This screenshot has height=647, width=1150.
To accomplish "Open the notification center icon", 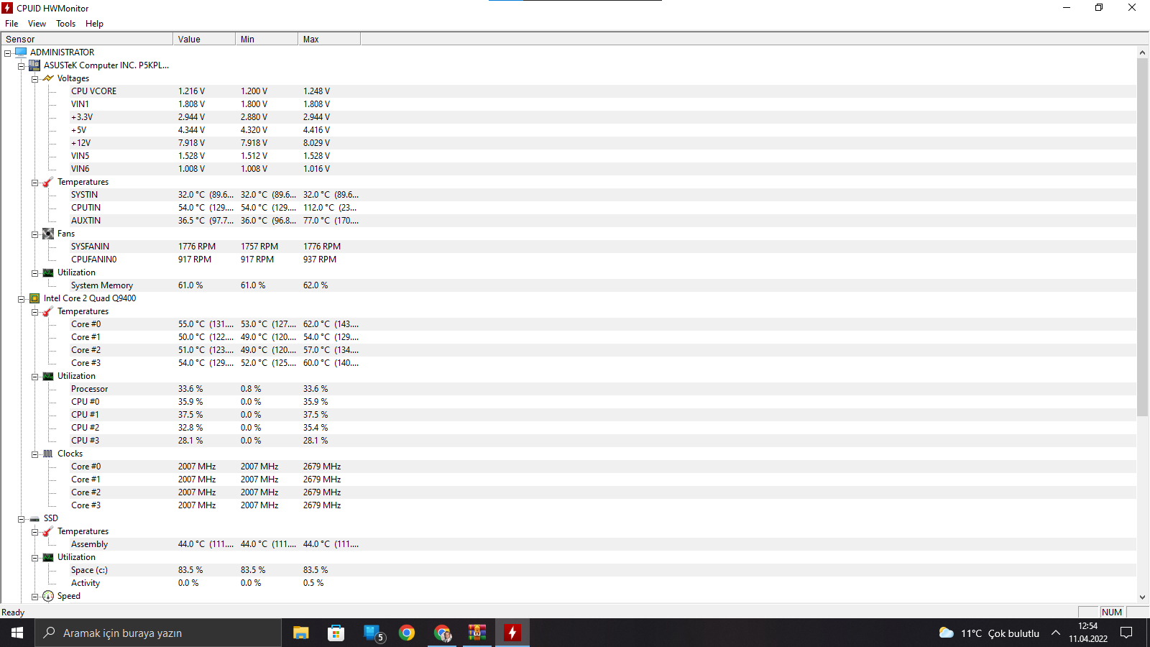I will click(1127, 633).
